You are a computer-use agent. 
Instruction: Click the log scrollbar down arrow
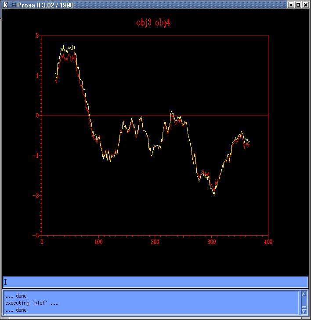pos(304,310)
